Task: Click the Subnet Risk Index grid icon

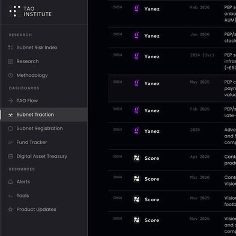Action: pyautogui.click(x=10, y=47)
